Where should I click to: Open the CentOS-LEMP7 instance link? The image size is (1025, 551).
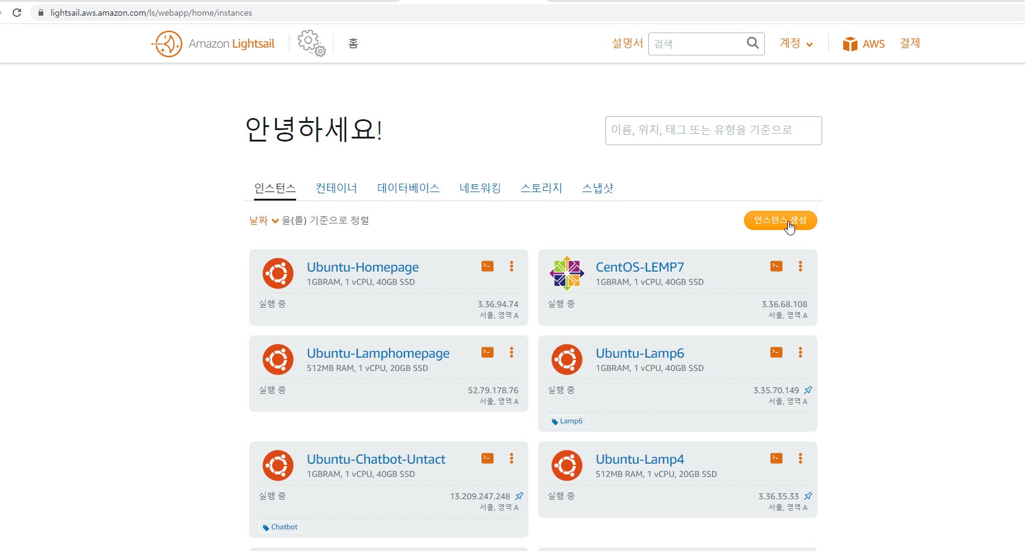coord(640,267)
